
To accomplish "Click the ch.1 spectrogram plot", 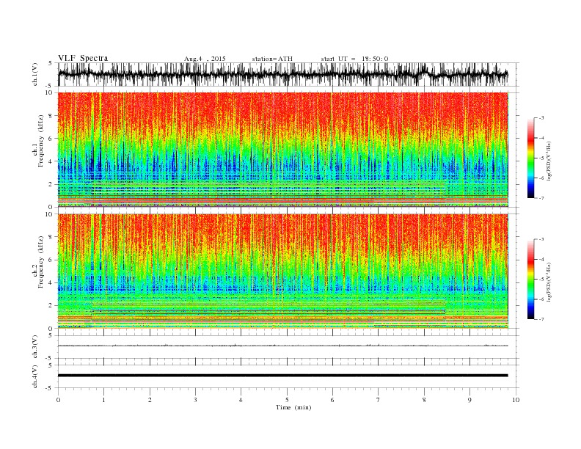I will pos(283,150).
